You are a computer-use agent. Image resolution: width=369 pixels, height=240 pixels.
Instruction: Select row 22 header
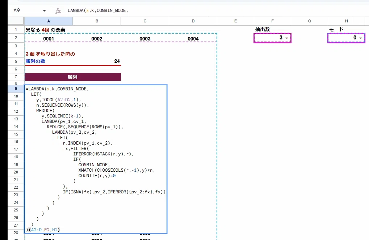[x=16, y=187]
